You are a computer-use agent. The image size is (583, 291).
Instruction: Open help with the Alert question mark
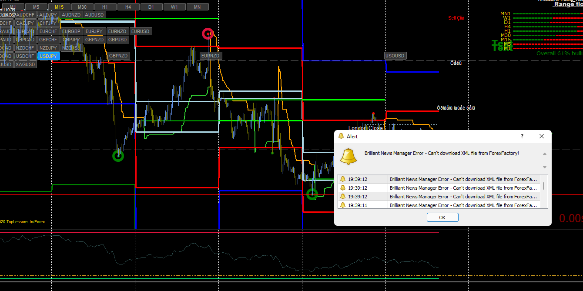coord(522,136)
